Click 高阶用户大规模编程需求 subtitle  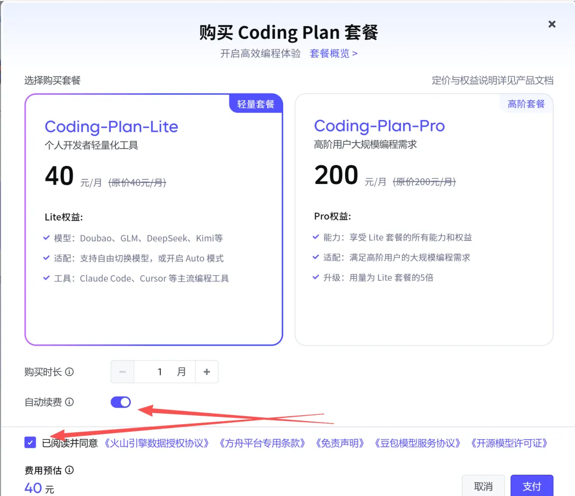365,145
